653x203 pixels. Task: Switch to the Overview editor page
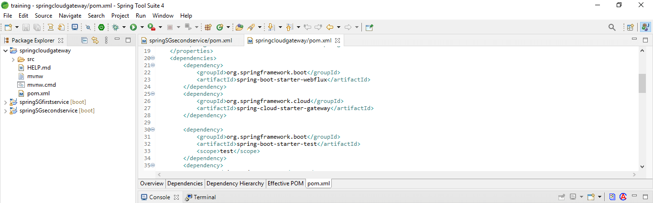(152, 183)
